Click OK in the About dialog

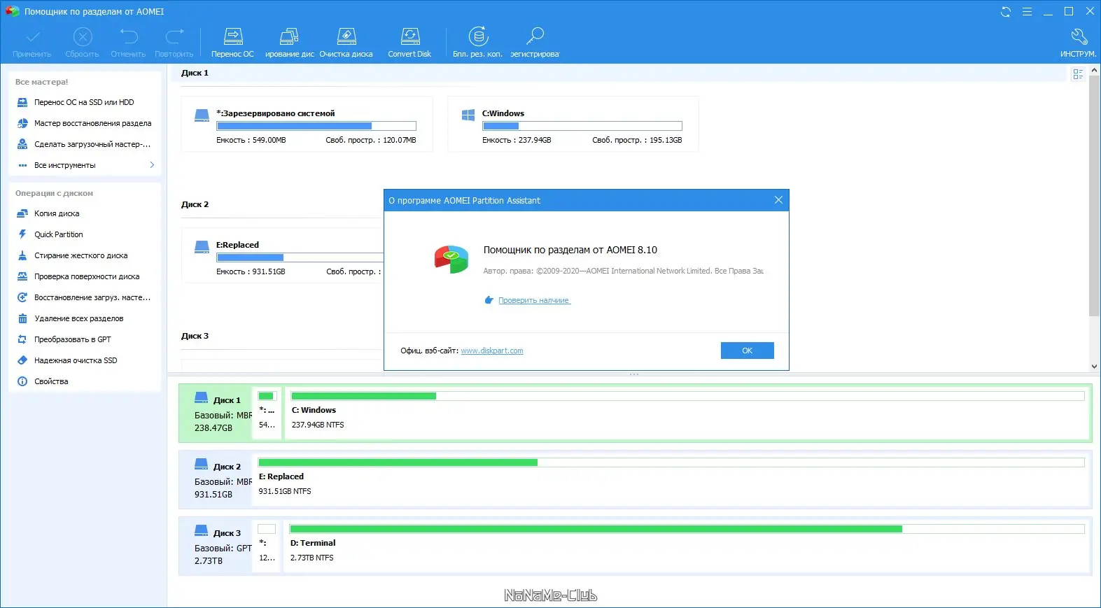click(748, 351)
